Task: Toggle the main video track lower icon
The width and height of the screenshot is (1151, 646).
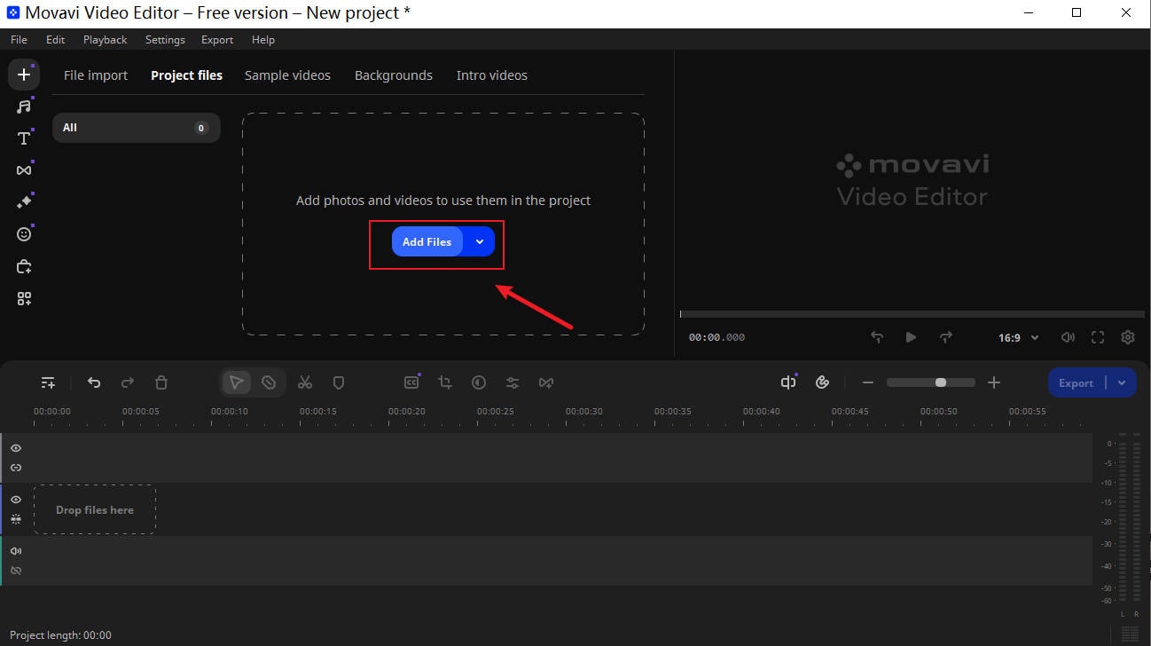Action: (16, 519)
